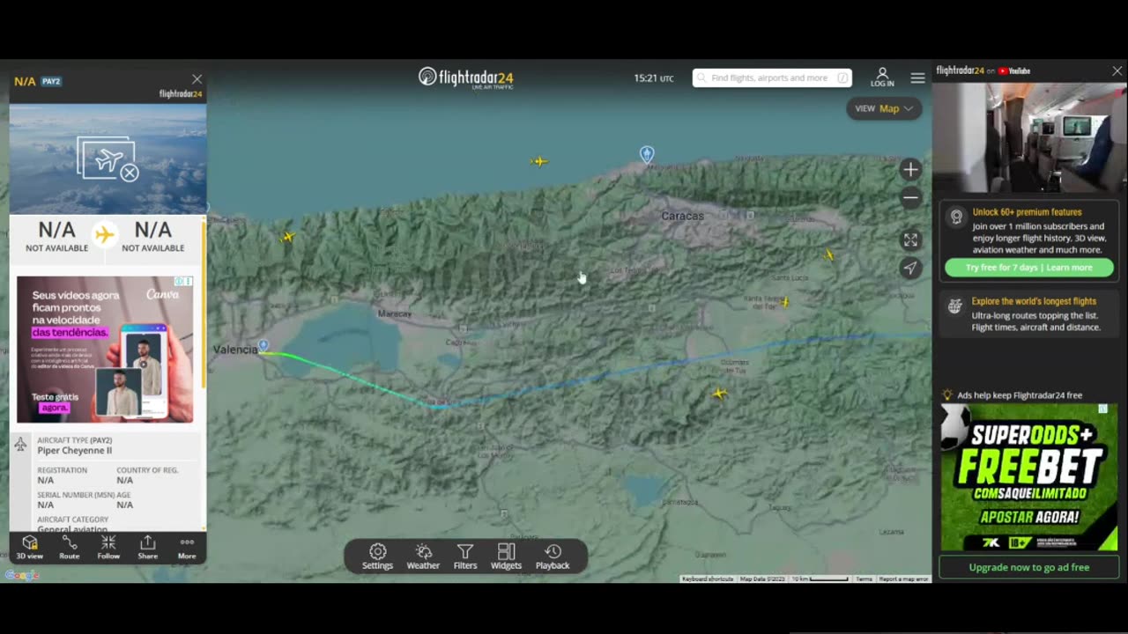Follow the selected aircraft
The height and width of the screenshot is (634, 1128).
pyautogui.click(x=108, y=547)
